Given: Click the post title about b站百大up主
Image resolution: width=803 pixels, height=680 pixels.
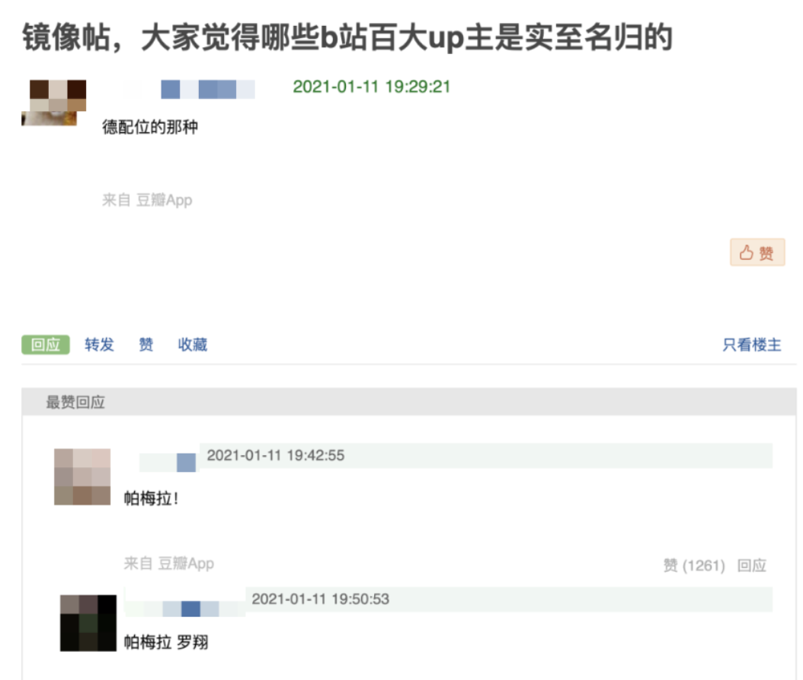Looking at the screenshot, I should 347,37.
